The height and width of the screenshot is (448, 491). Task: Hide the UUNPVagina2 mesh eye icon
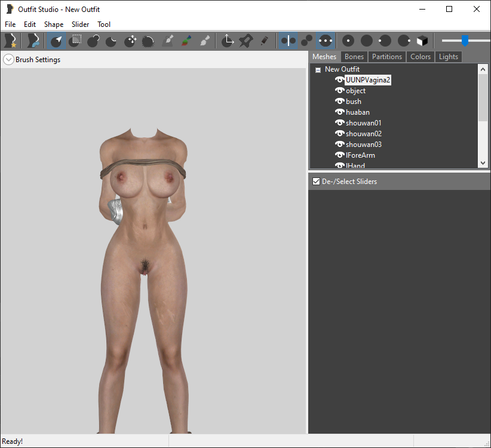tap(340, 80)
